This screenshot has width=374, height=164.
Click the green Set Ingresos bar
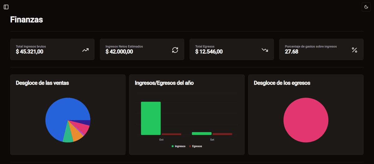pos(202,133)
